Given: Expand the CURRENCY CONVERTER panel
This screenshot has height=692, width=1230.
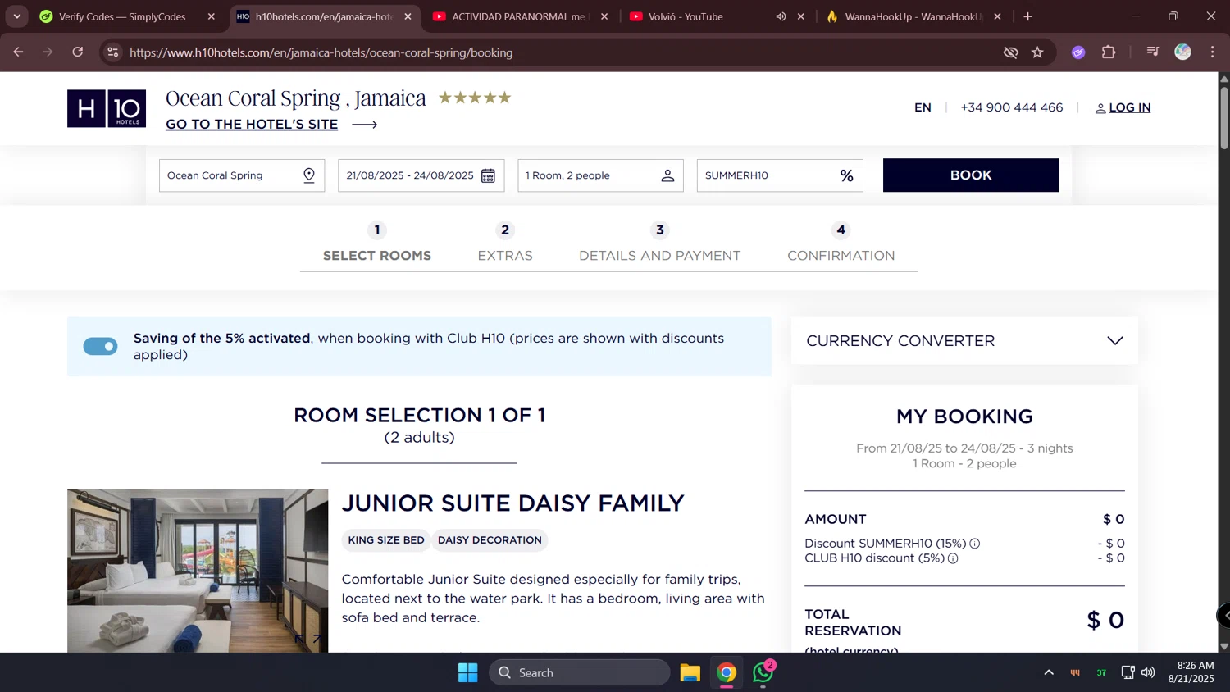Looking at the screenshot, I should click(964, 341).
